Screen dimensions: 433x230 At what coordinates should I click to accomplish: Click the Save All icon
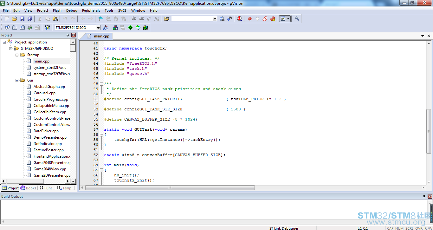click(30, 19)
